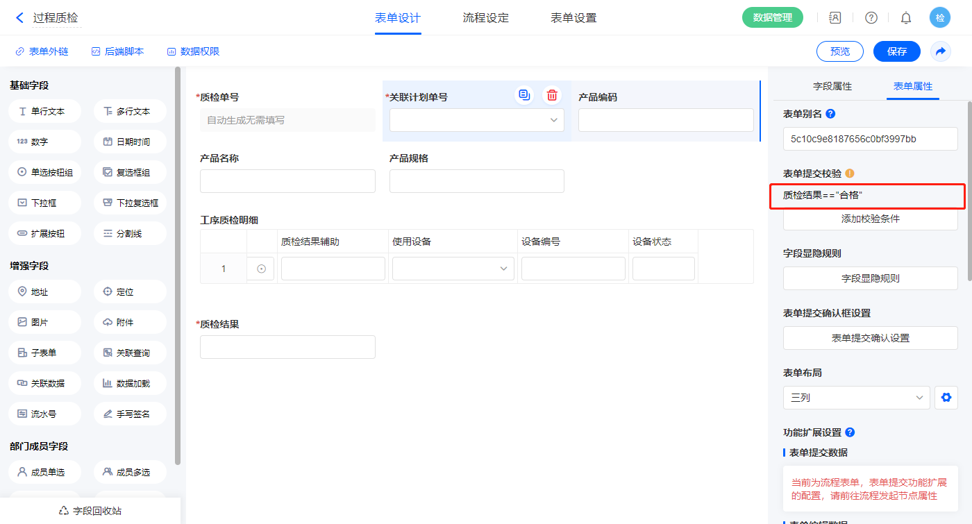The width and height of the screenshot is (972, 524).
Task: Expand the 关联计划单号 dropdown
Action: point(476,120)
